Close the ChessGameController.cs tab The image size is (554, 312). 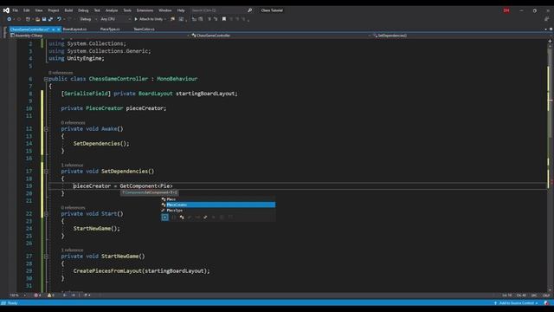pyautogui.click(x=59, y=29)
